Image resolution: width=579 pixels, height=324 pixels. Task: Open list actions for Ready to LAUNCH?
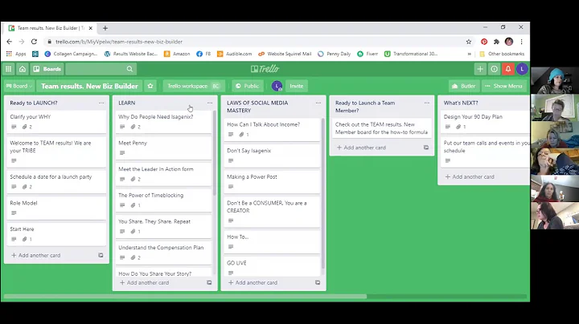click(x=101, y=103)
